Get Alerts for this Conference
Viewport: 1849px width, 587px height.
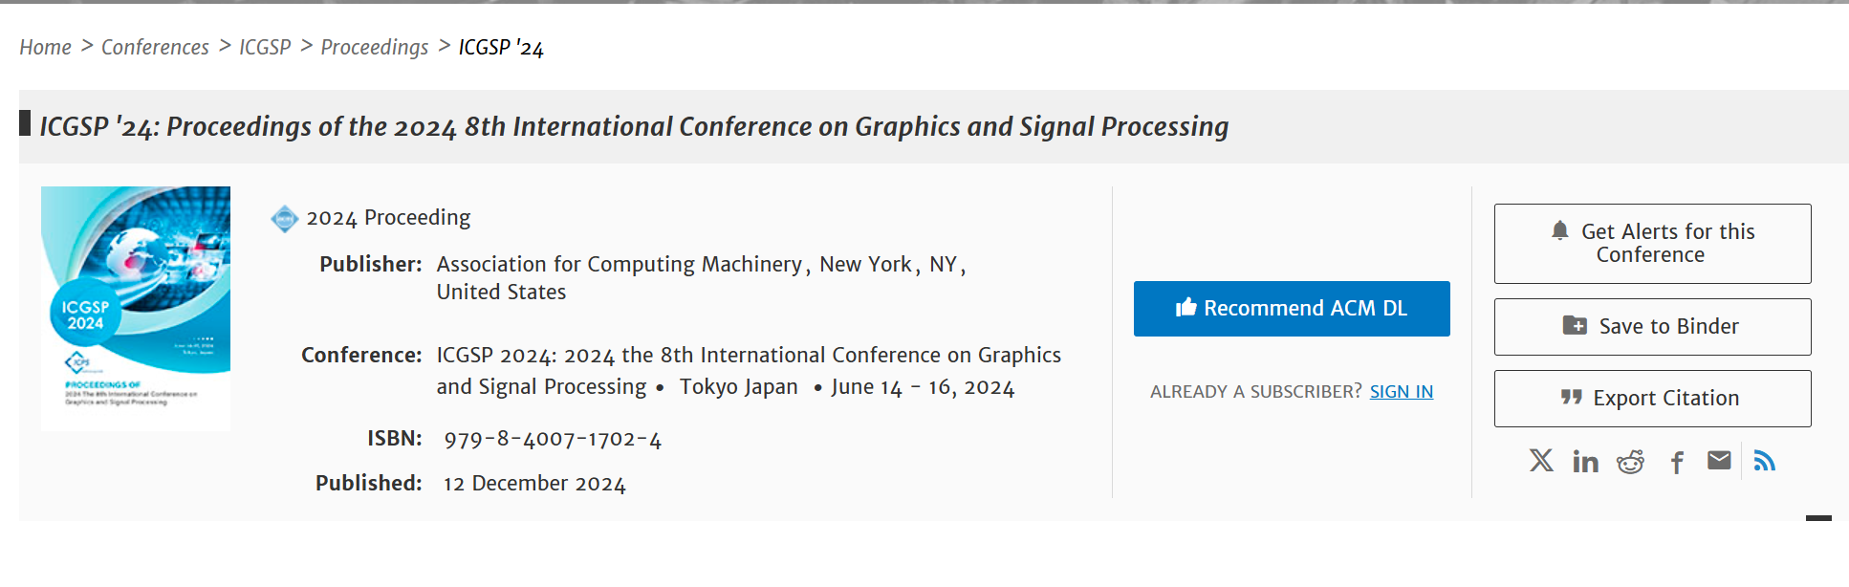[x=1652, y=243]
